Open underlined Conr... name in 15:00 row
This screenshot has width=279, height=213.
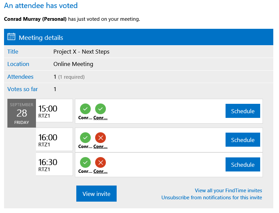[x=101, y=118]
